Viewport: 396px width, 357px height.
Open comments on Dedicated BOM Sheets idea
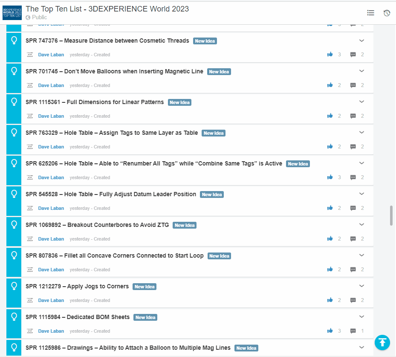(x=353, y=331)
